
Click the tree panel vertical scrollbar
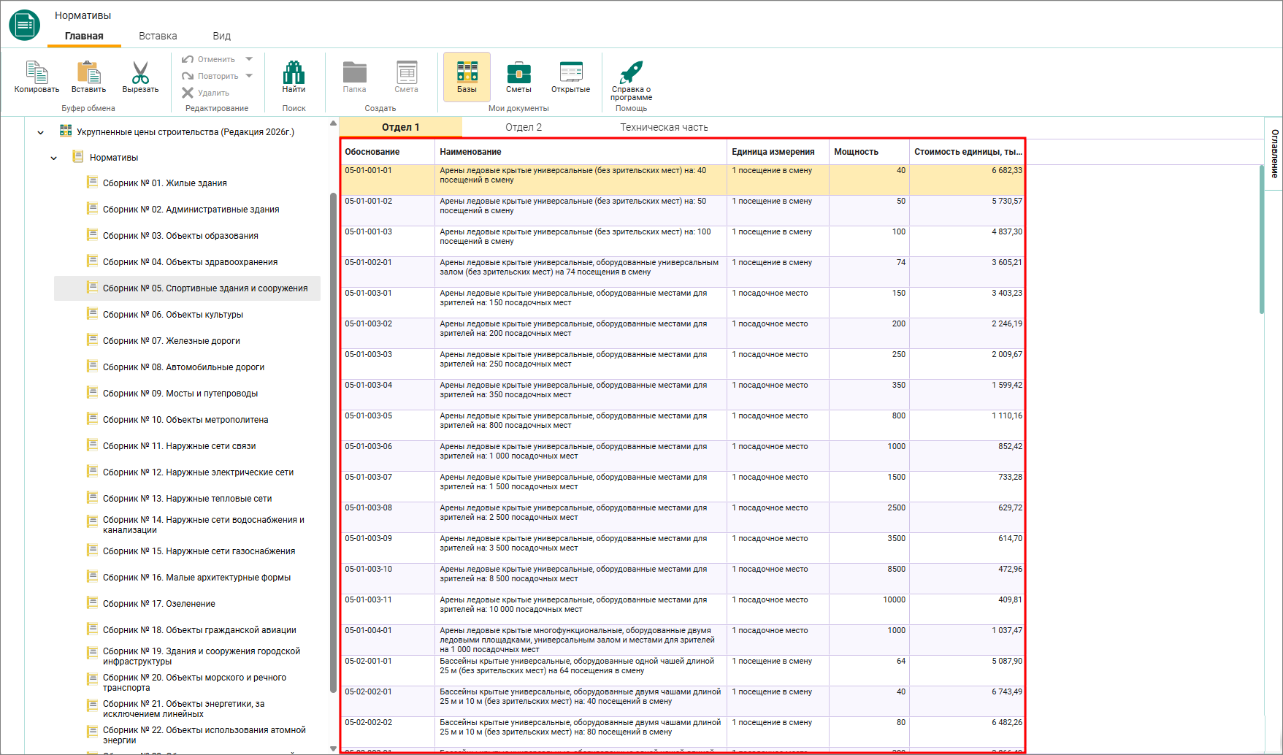click(x=334, y=442)
